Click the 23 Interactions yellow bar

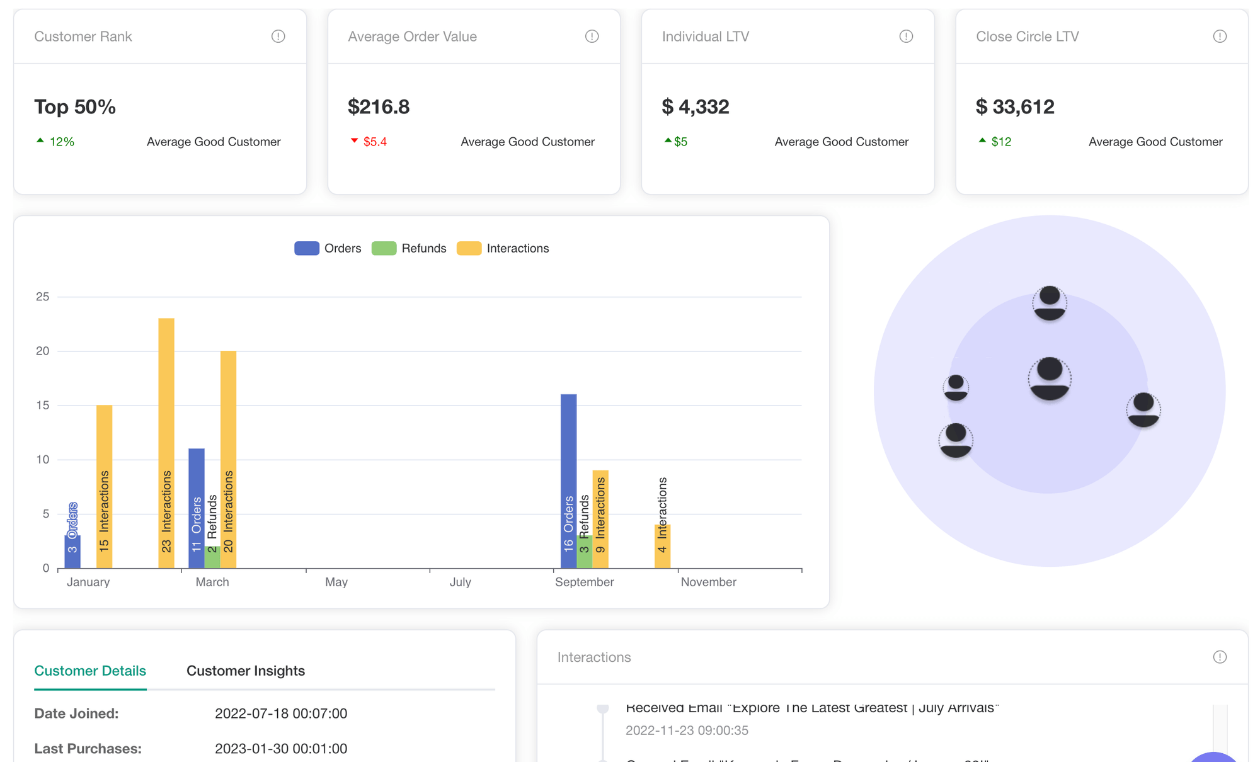[x=166, y=441]
